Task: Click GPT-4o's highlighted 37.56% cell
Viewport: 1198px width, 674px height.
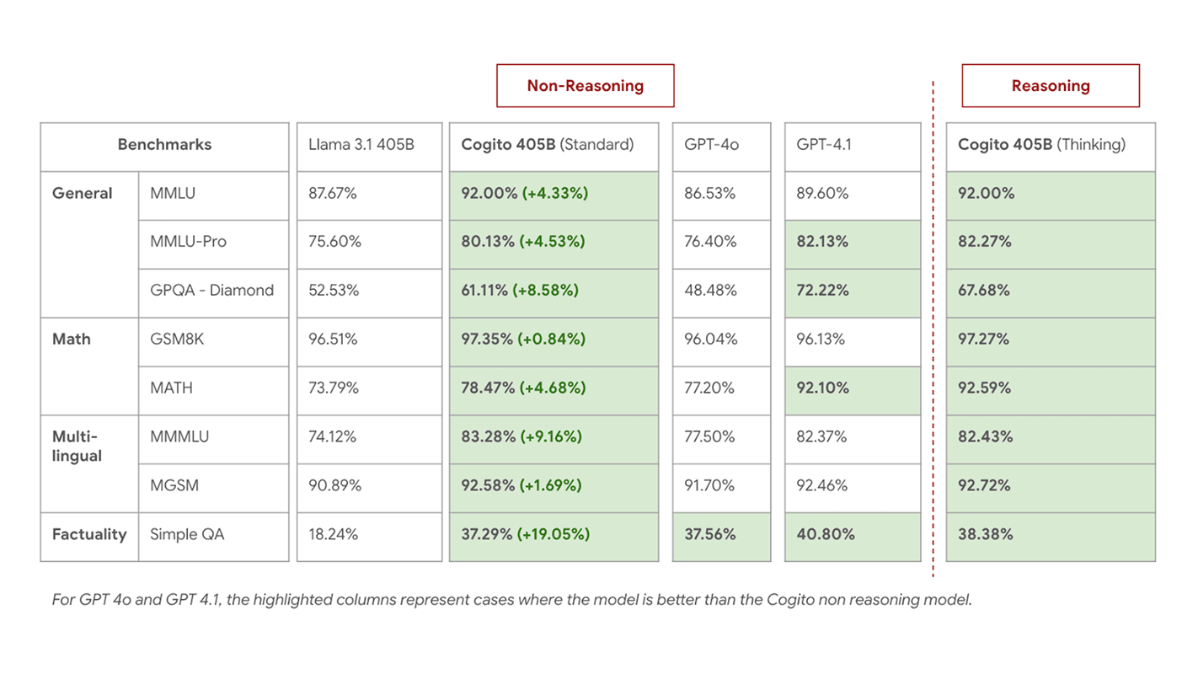Action: (x=721, y=534)
